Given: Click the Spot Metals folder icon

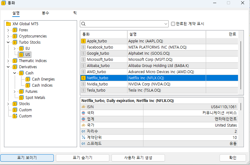Looking at the screenshot, I should click(21, 98).
